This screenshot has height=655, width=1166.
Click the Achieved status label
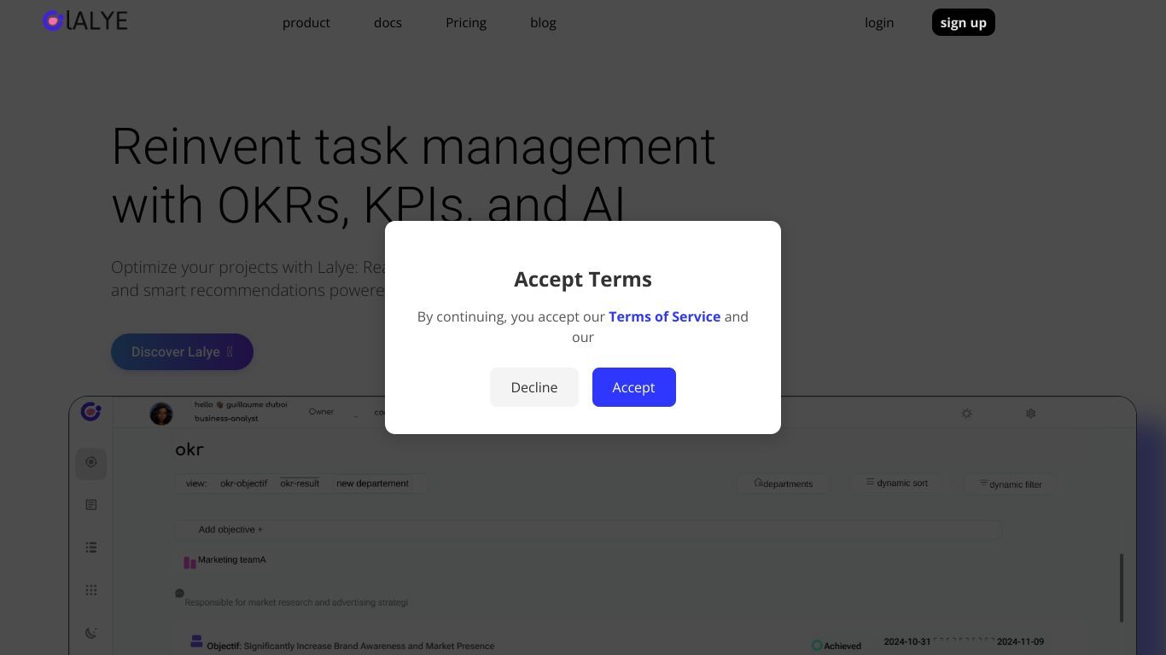tap(842, 646)
